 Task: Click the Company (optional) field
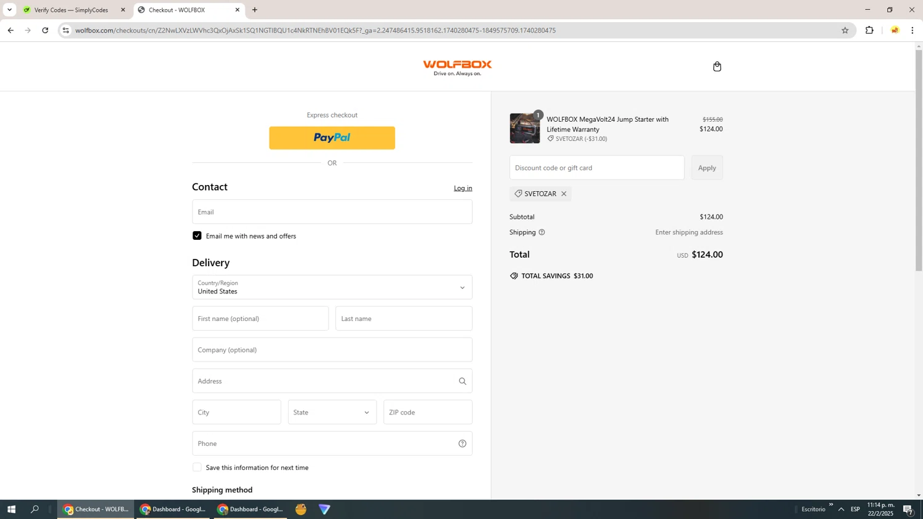[332, 350]
